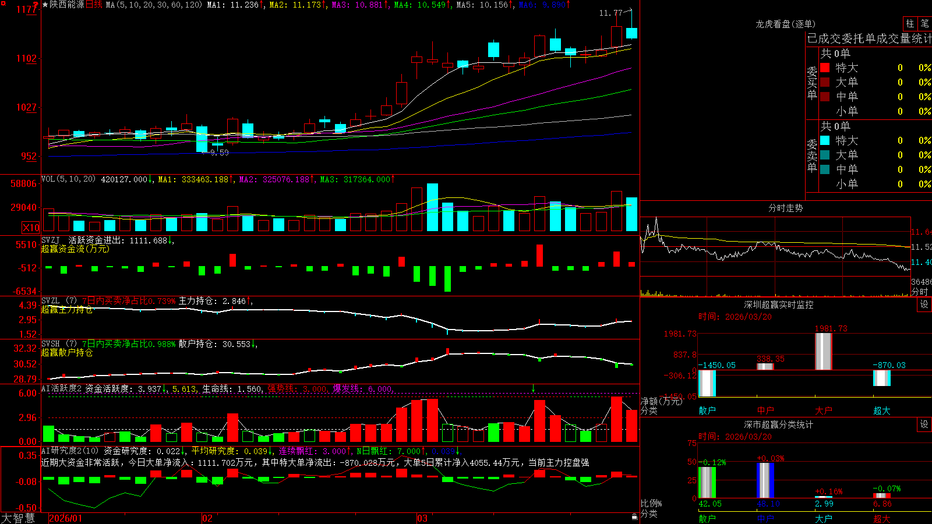
Task: Switch to 笔 tick display mode
Action: pyautogui.click(x=924, y=24)
